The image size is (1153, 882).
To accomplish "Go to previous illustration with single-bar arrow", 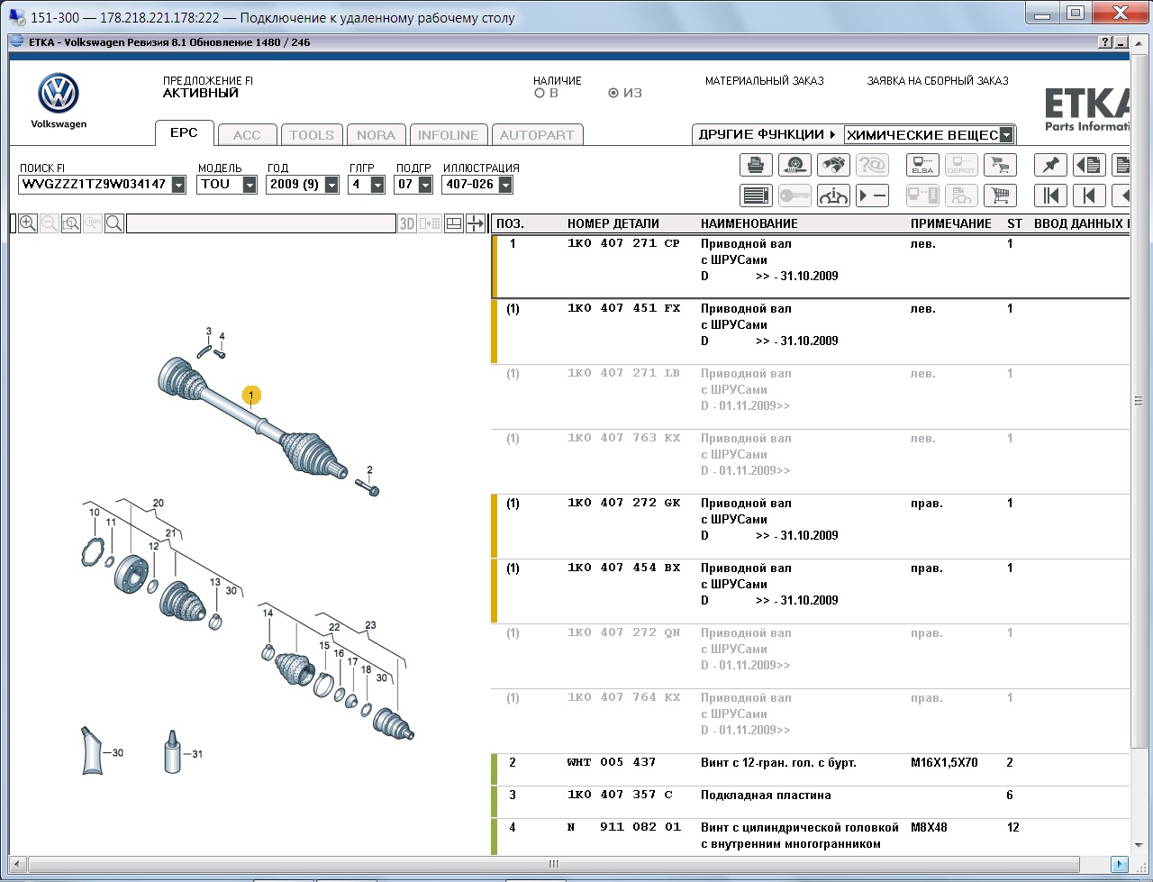I will pos(1089,195).
